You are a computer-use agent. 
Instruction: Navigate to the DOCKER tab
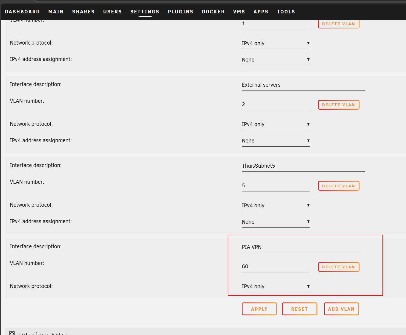coord(213,12)
